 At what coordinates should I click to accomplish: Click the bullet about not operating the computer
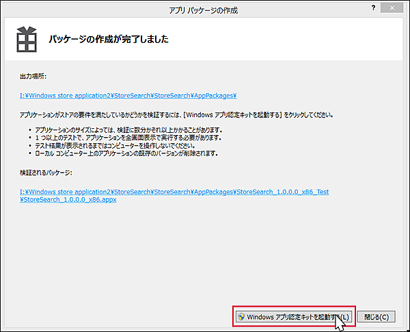[115, 145]
